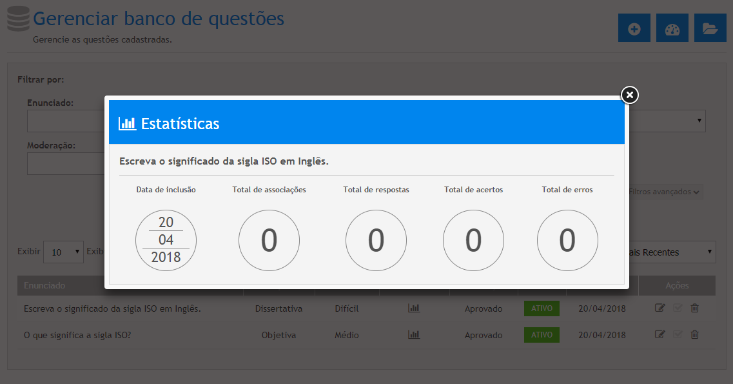This screenshot has height=384, width=733.
Task: Open the Mais Recentes sort dropdown
Action: coord(670,252)
